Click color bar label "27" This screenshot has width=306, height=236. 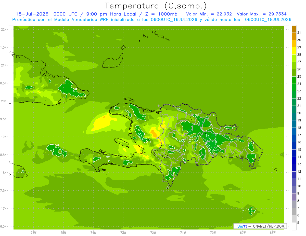click(299, 62)
